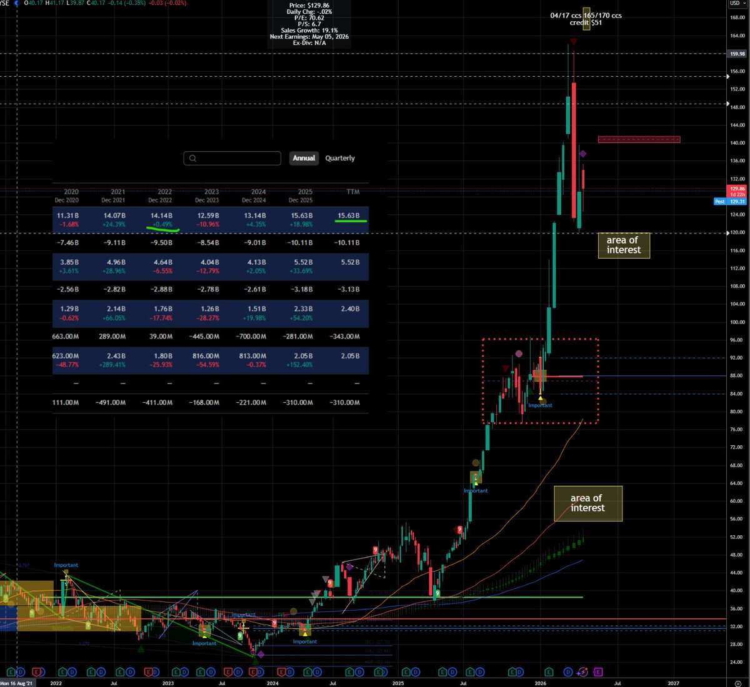Click the Post 129.31 post-market label
This screenshot has width=750, height=687.
click(x=730, y=202)
